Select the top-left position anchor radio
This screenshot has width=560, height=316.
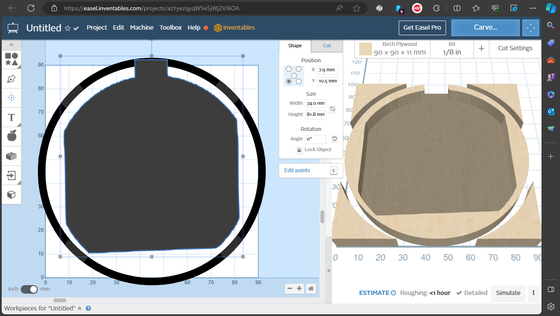click(x=289, y=69)
